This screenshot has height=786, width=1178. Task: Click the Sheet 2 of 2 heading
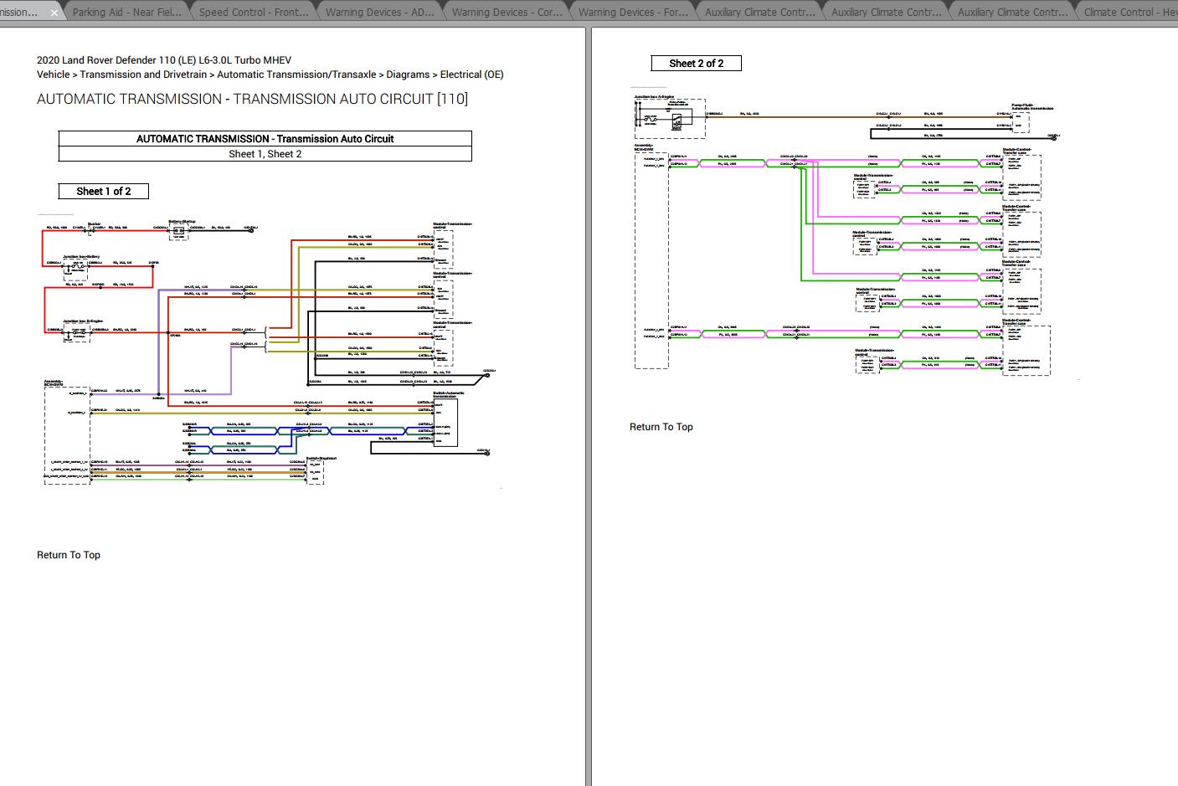(696, 62)
